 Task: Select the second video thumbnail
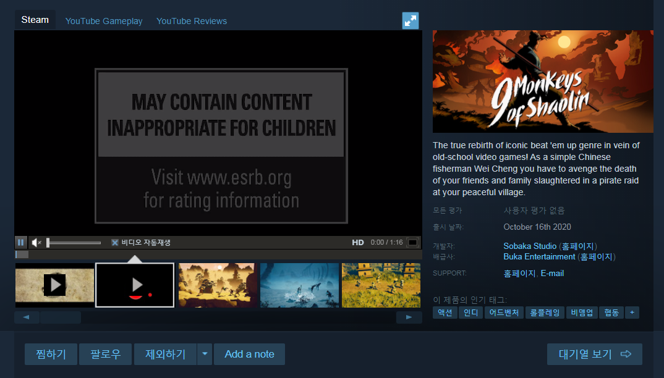point(135,285)
